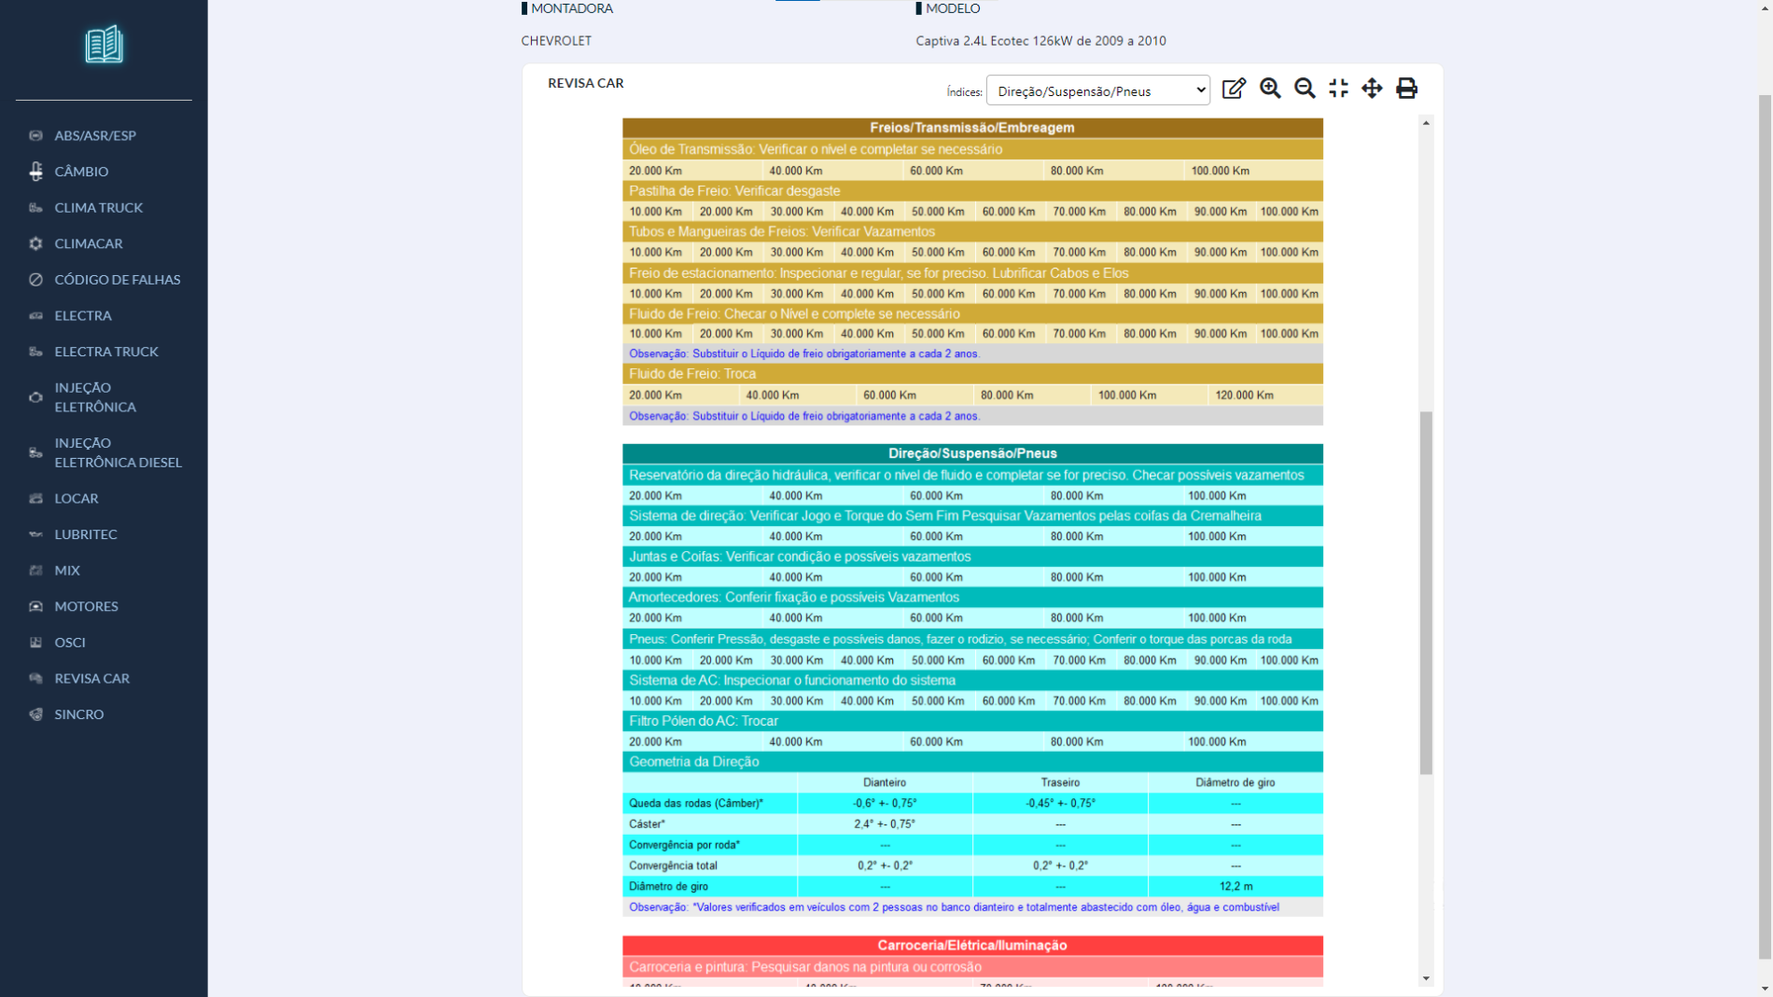Open ABS/ASR/ESP in the sidebar
The height and width of the screenshot is (997, 1773).
point(95,135)
